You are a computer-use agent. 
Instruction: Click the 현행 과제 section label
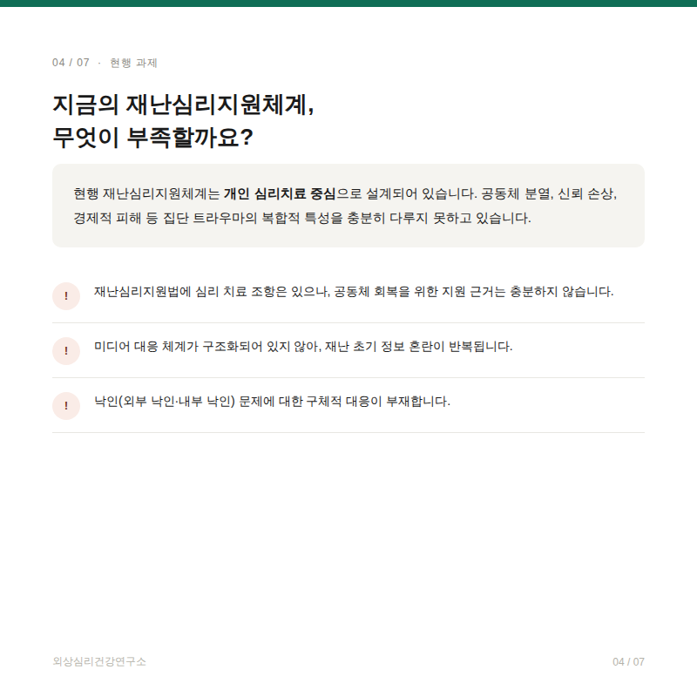(134, 63)
